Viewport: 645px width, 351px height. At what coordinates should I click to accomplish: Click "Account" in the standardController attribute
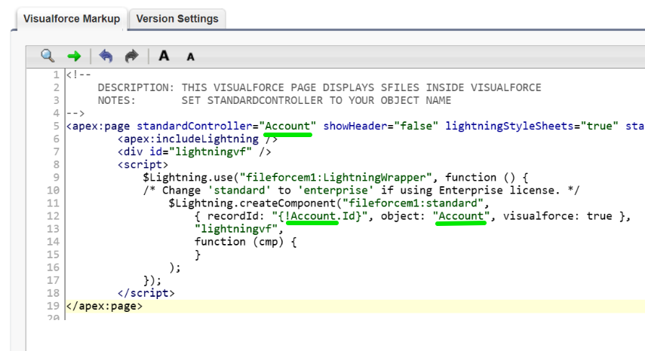[287, 126]
